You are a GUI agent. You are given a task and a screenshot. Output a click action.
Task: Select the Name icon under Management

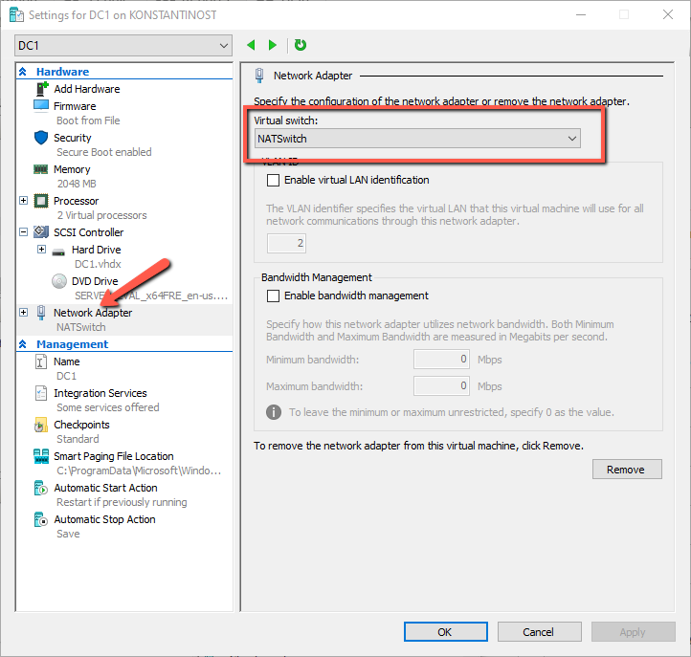40,361
